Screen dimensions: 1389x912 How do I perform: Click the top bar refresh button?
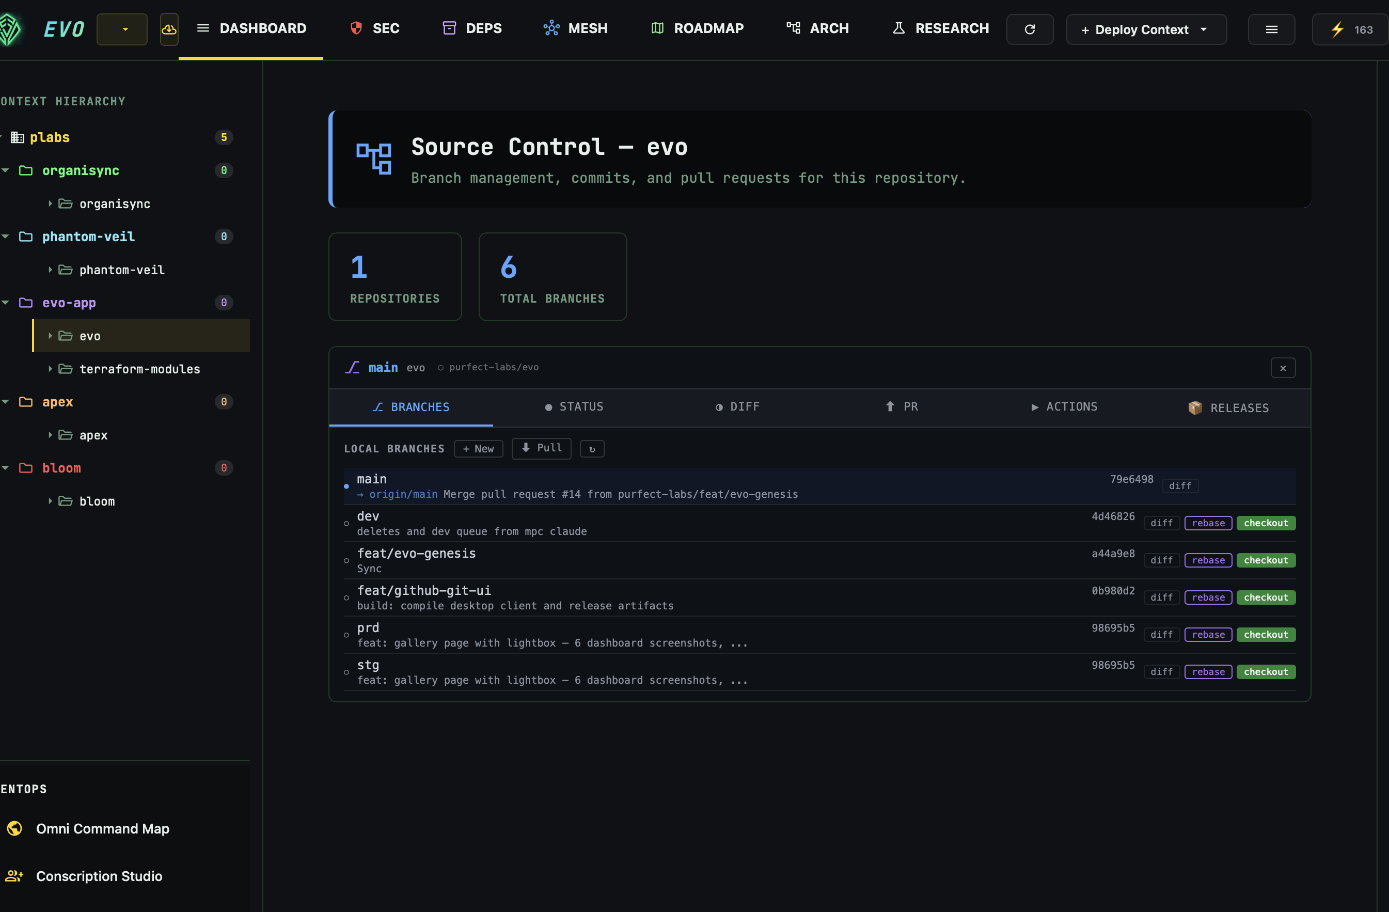pos(1030,29)
